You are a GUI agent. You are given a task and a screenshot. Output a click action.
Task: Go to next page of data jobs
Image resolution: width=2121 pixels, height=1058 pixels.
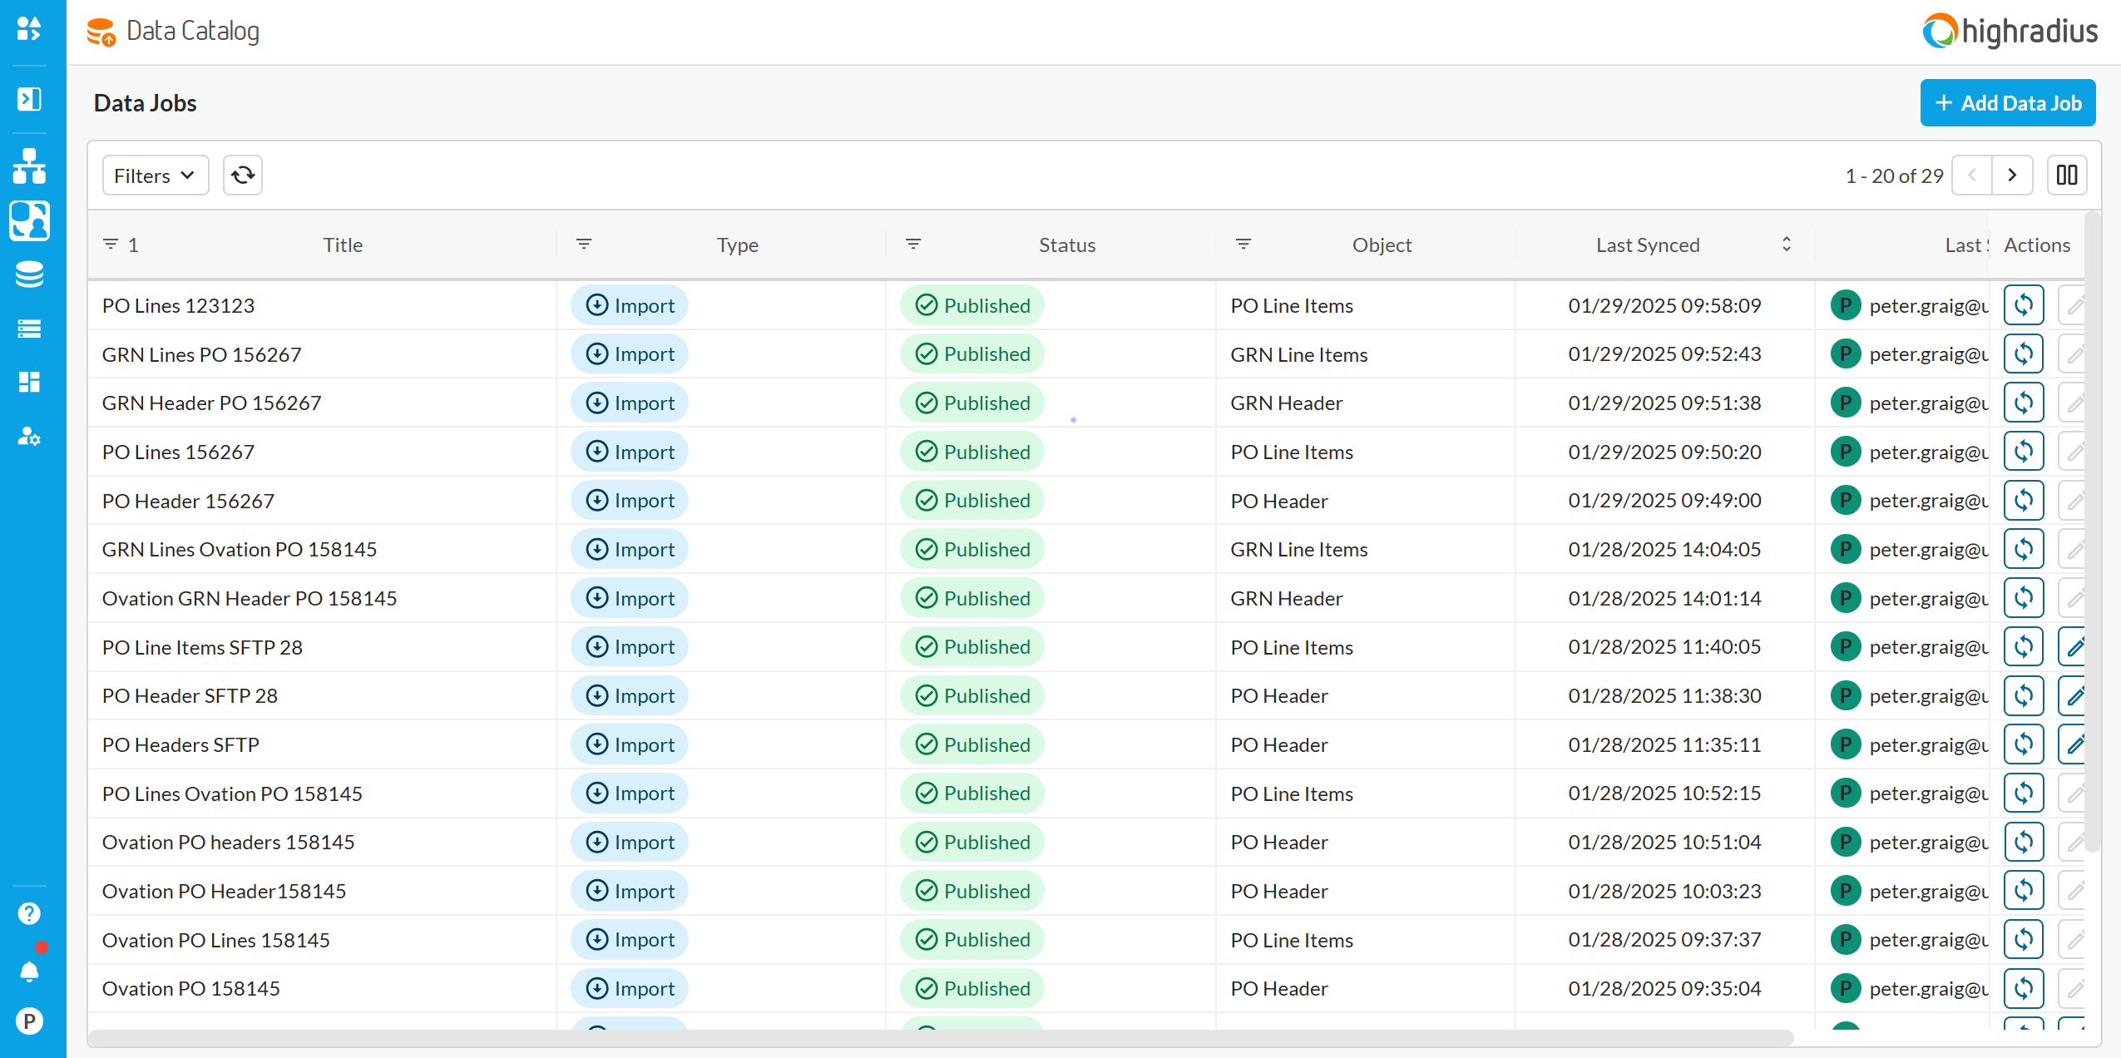click(2013, 175)
